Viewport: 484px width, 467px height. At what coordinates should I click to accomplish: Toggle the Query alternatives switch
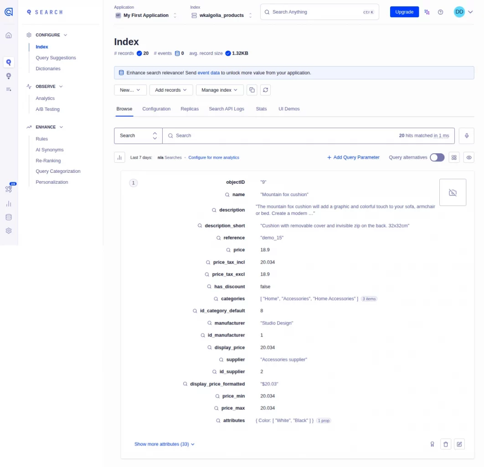point(437,157)
